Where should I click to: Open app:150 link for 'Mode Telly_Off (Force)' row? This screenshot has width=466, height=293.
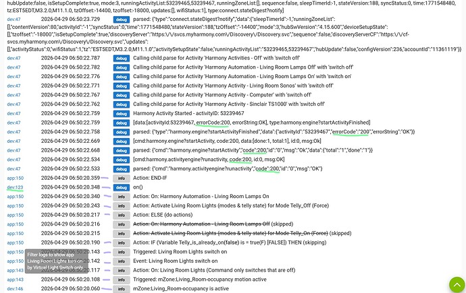15,205
